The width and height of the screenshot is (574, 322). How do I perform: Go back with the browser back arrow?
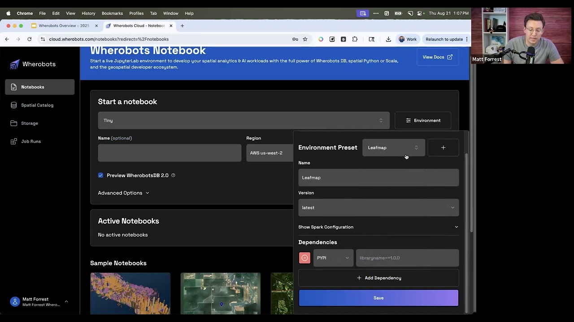(7, 39)
